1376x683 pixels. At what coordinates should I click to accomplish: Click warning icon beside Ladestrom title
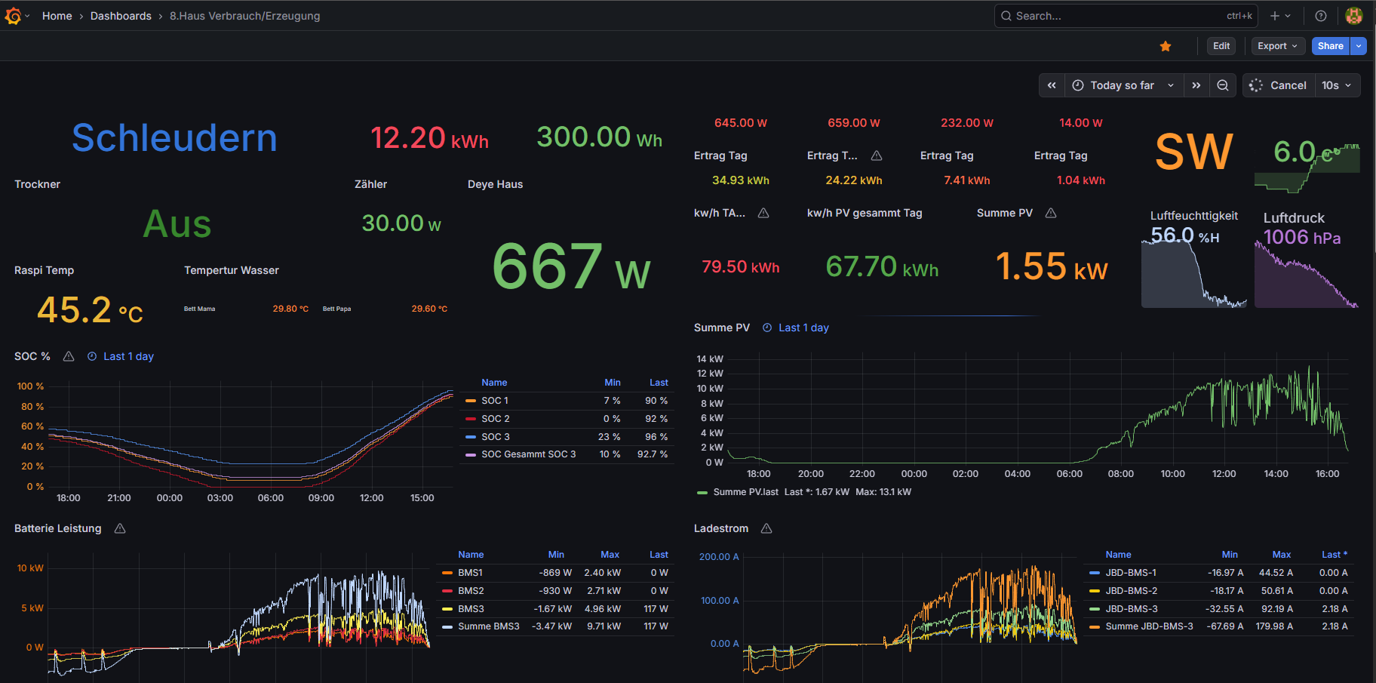pos(766,528)
